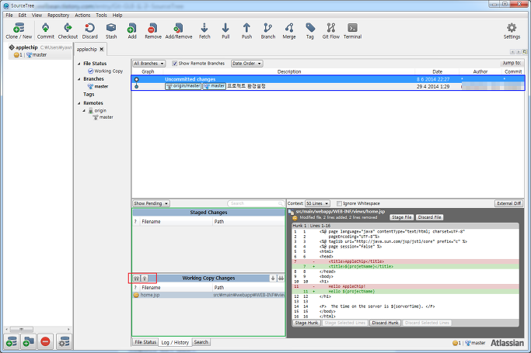Collapse the Remotes tree section
This screenshot has width=531, height=353.
[79, 103]
